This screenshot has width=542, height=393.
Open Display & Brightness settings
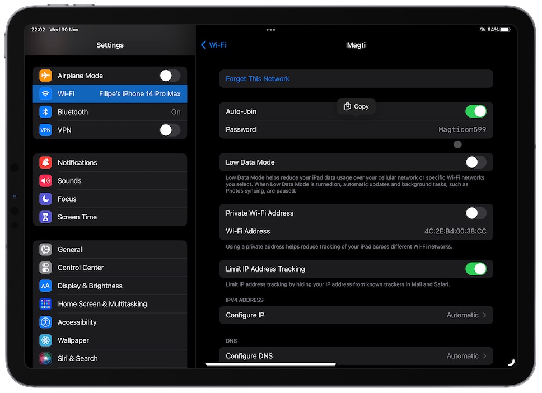90,286
